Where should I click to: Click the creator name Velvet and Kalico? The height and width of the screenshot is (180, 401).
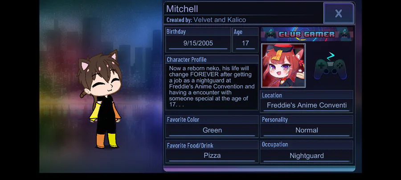click(x=220, y=20)
